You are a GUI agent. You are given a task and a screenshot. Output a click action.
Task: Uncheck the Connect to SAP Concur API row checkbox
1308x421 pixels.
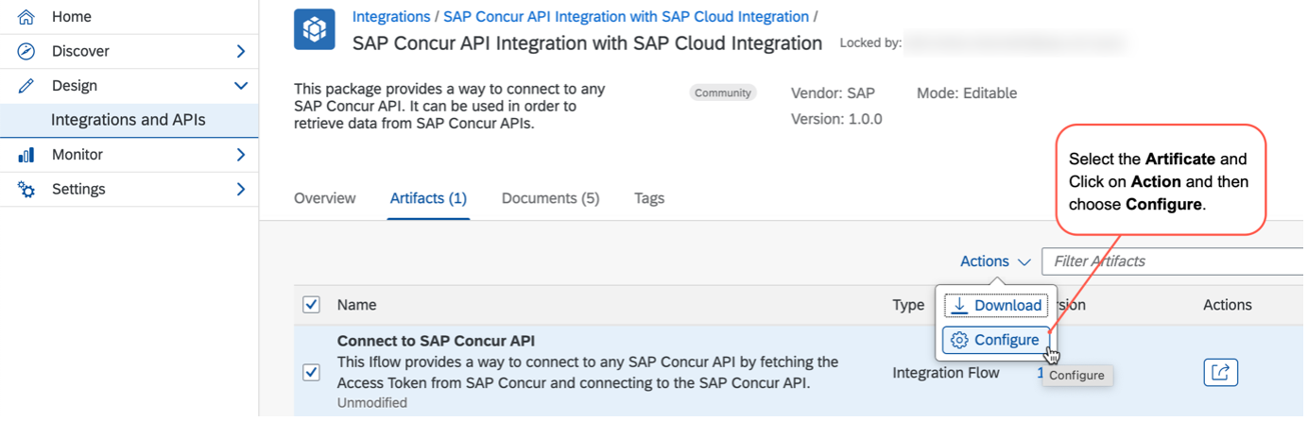(x=311, y=372)
